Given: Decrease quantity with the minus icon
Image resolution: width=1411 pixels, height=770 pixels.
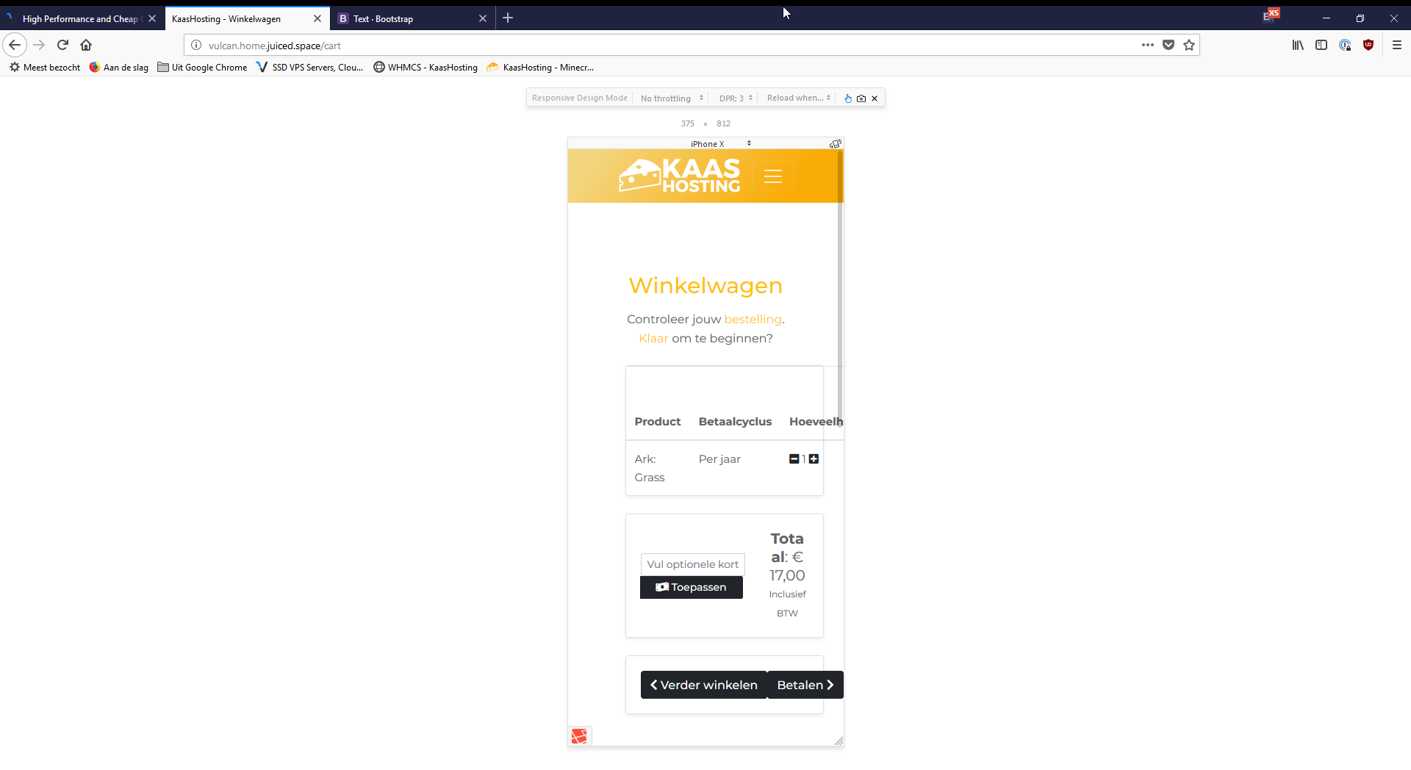Looking at the screenshot, I should (x=794, y=459).
